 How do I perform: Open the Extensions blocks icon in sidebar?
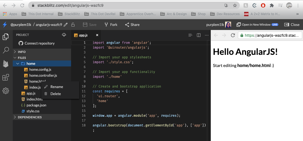tap(6, 77)
